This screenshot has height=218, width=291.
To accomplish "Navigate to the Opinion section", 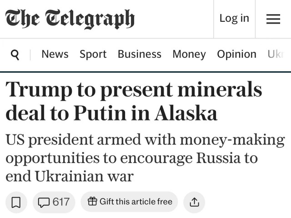I will click(x=236, y=54).
